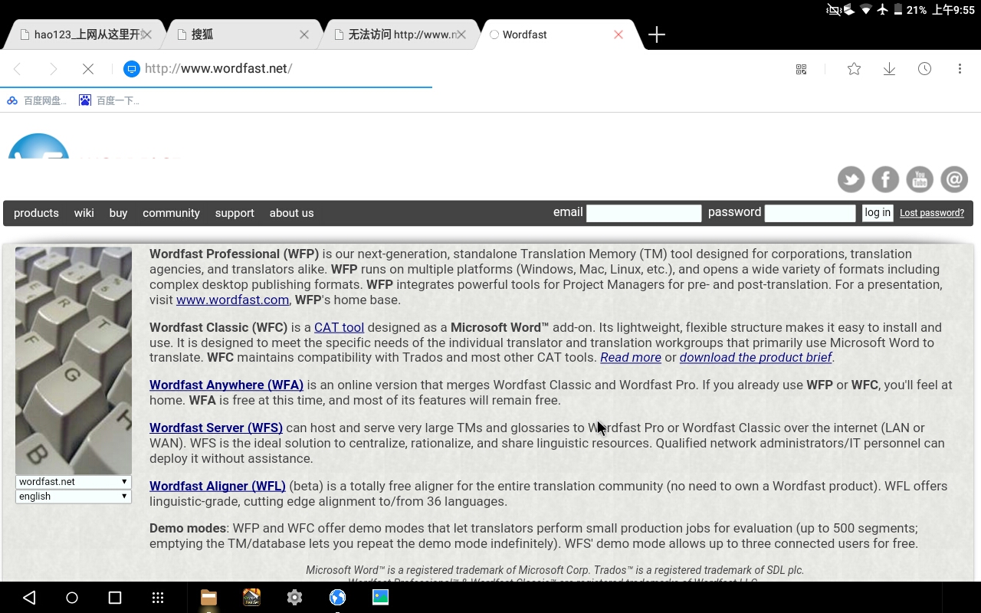Expand the english language dropdown
Image resolution: width=981 pixels, height=613 pixels.
click(74, 497)
